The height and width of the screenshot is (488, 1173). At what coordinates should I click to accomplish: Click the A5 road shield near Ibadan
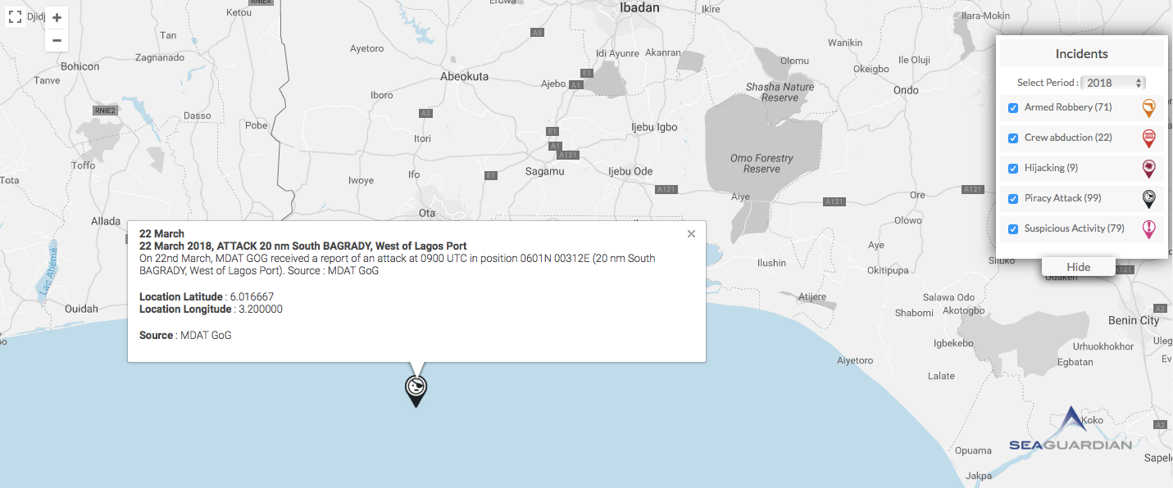537,33
